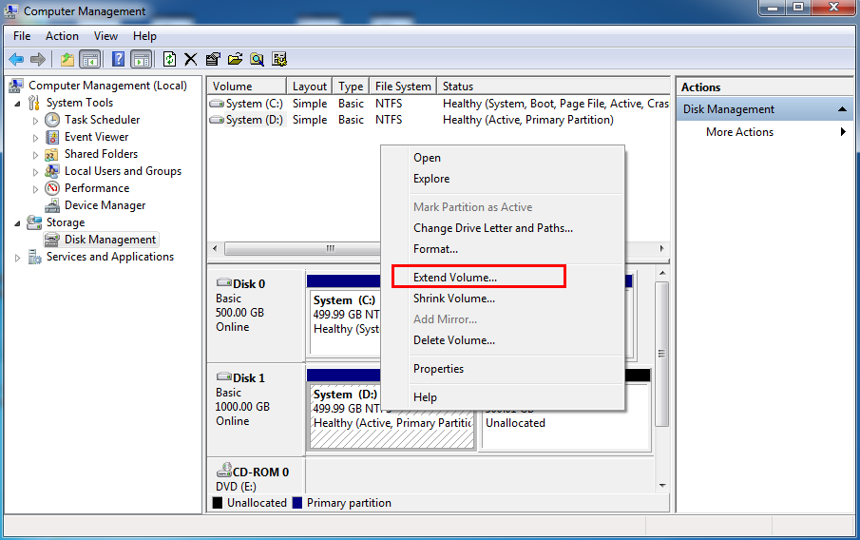Viewport: 860px width, 540px height.
Task: Click the Explore magnifier toolbar icon
Action: coord(257,59)
